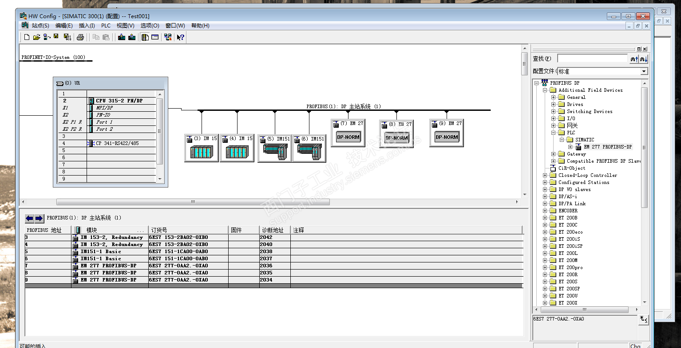Select the (3) IM 153 slave station icon

click(202, 148)
